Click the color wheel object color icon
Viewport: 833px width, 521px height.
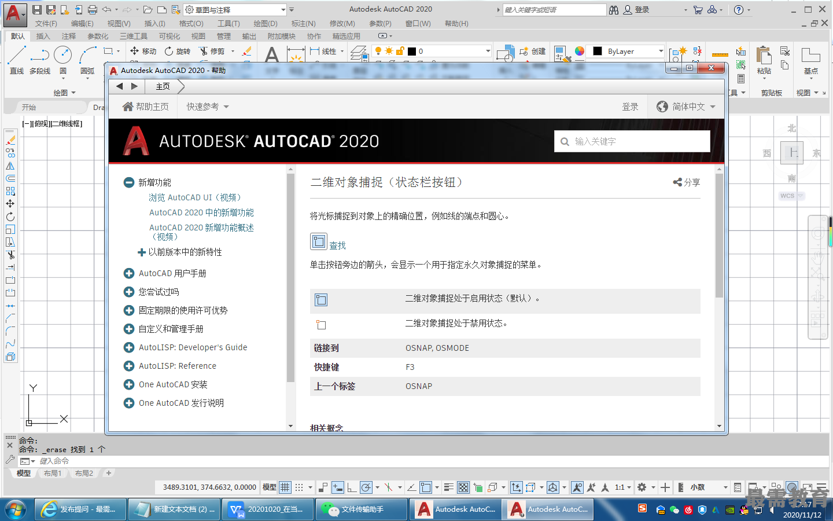(x=580, y=51)
